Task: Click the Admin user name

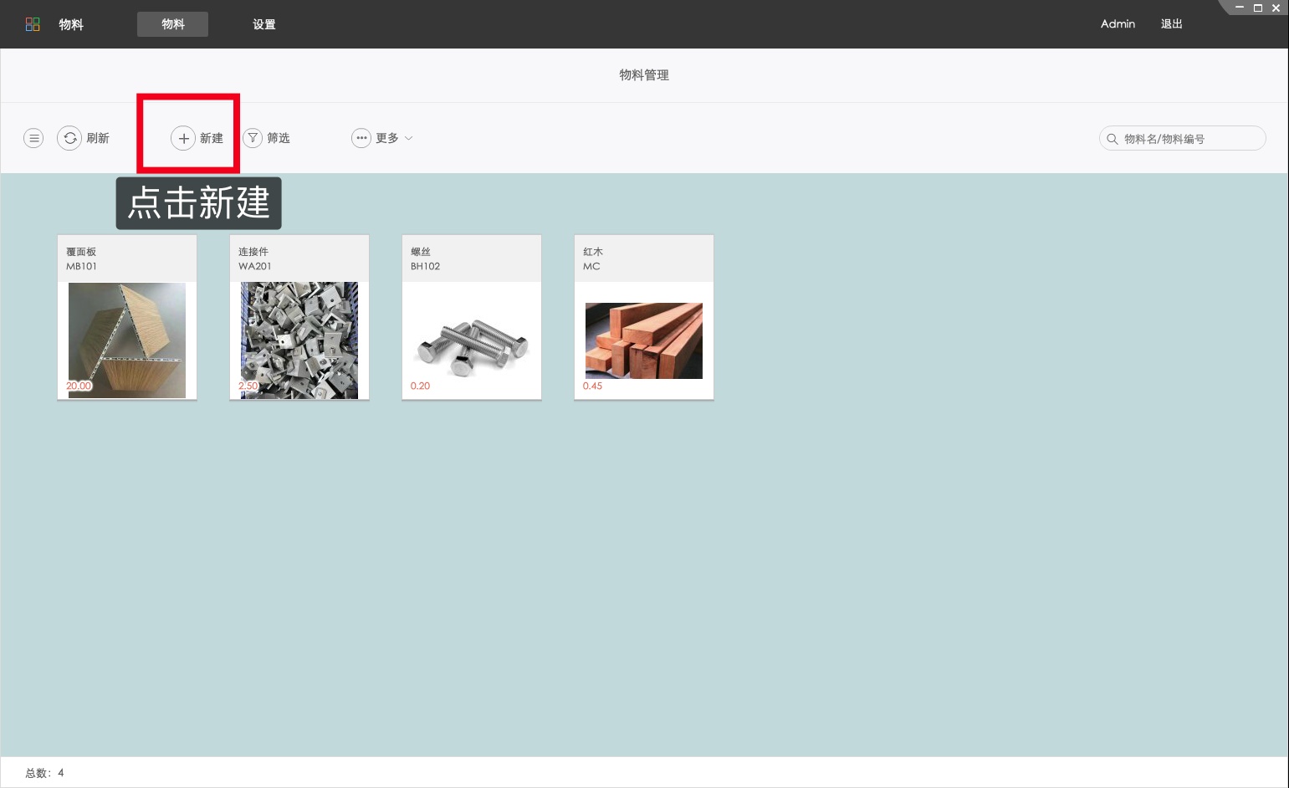Action: click(x=1118, y=24)
